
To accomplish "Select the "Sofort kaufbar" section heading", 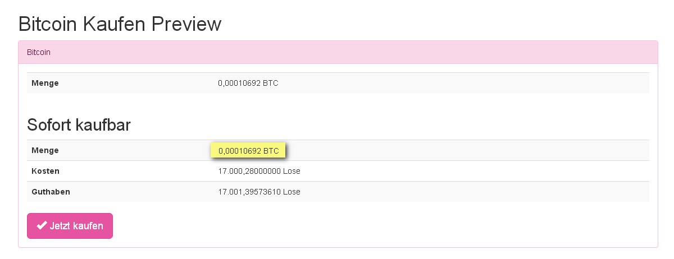I will 79,125.
